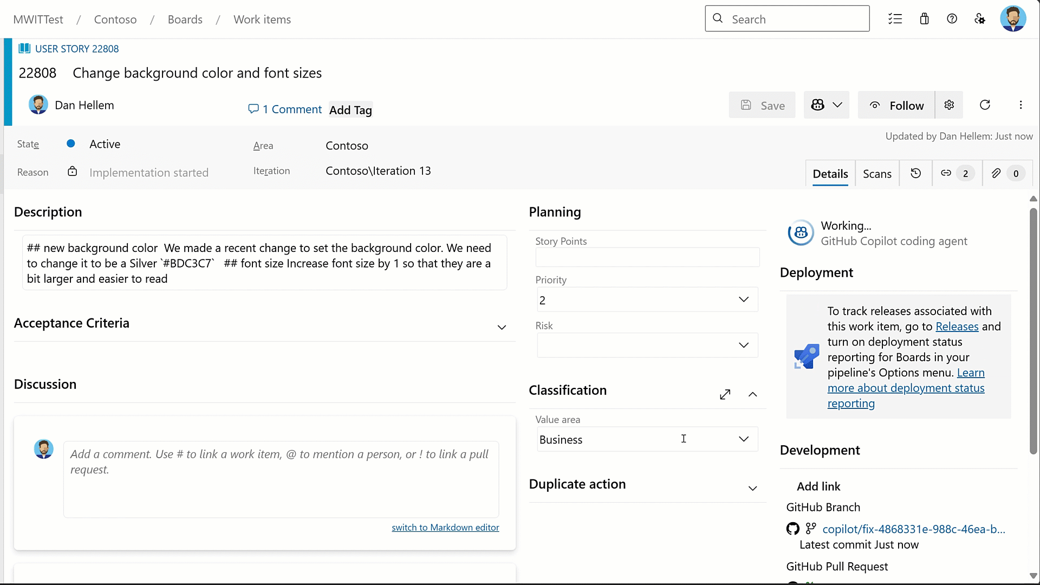Open the user profile avatar menu
The height and width of the screenshot is (585, 1040).
1013,19
